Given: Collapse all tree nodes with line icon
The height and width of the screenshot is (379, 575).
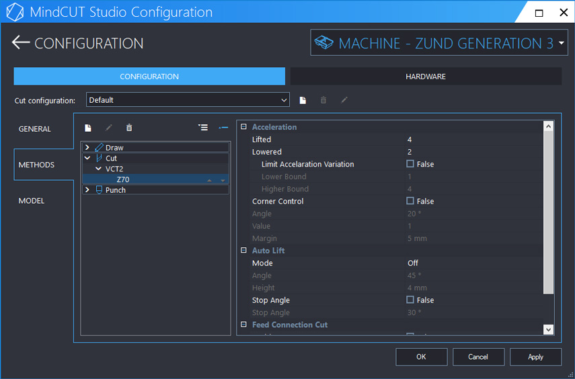Looking at the screenshot, I should [223, 127].
